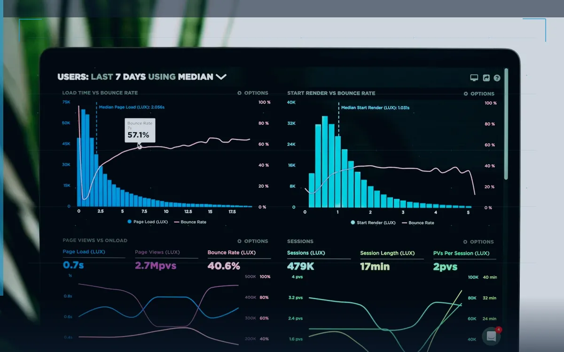The image size is (564, 352).
Task: Select the Page Load (LUX) 0.7s metric
Action: pos(94,260)
